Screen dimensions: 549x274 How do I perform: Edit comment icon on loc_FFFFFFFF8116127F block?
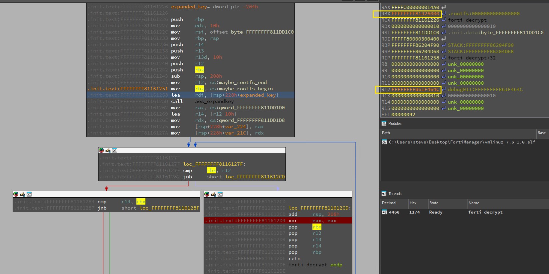(x=108, y=150)
